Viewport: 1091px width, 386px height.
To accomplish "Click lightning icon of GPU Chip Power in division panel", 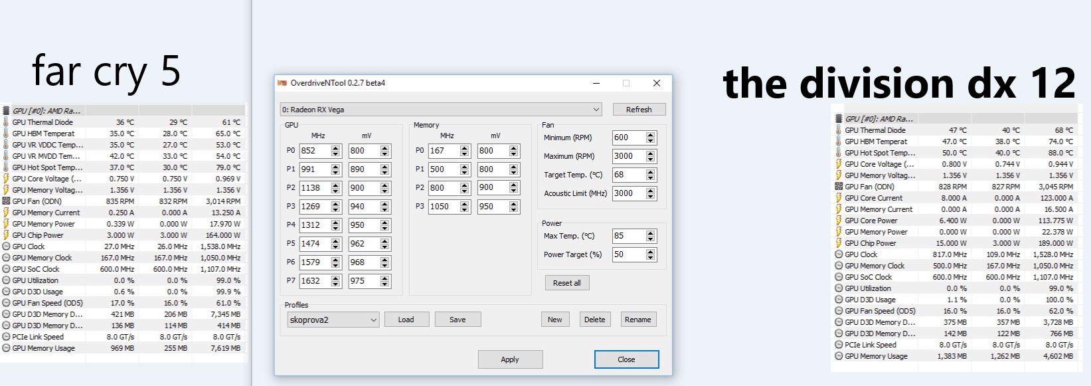I will click(839, 243).
